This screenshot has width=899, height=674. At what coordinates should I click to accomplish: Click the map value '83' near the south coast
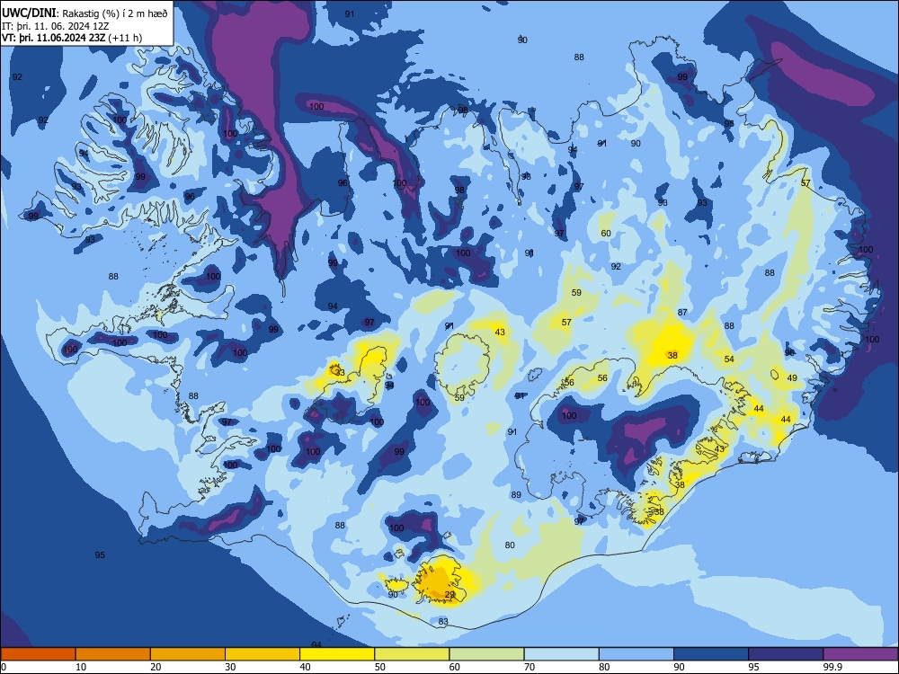click(x=443, y=621)
